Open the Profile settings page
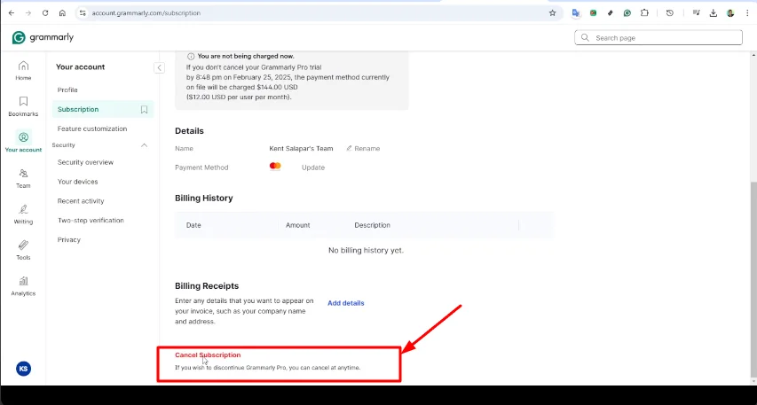 [x=67, y=90]
